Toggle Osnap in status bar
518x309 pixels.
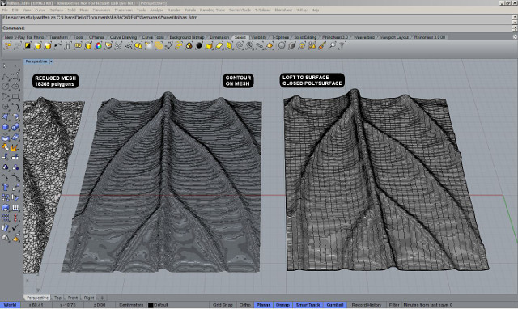282,305
